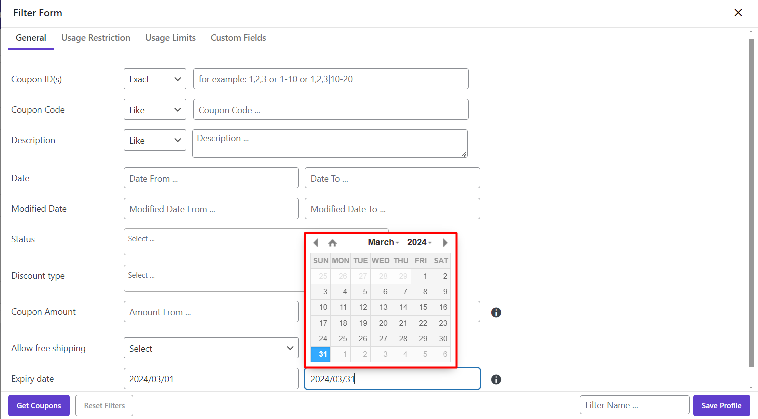Click the Filter Name input field
758x419 pixels.
click(634, 405)
